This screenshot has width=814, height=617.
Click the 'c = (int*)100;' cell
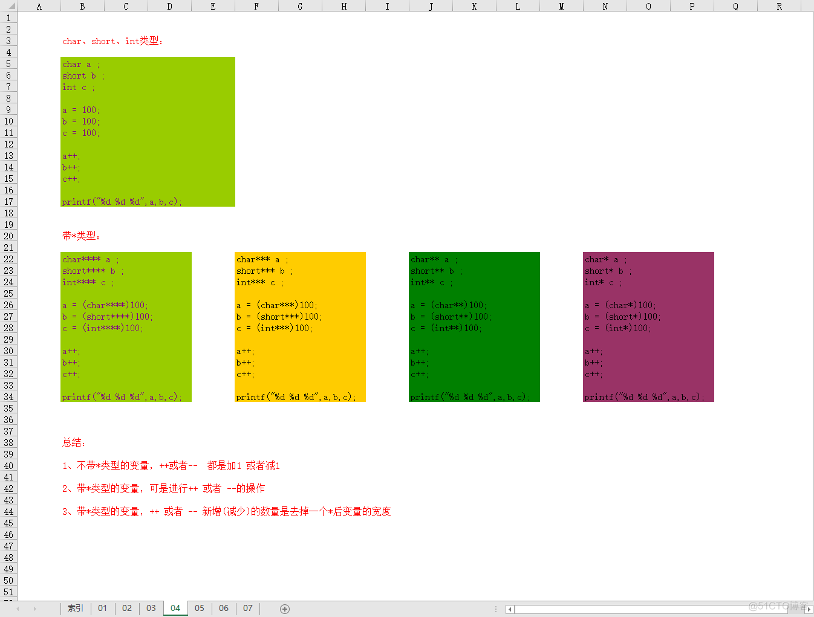tap(618, 328)
